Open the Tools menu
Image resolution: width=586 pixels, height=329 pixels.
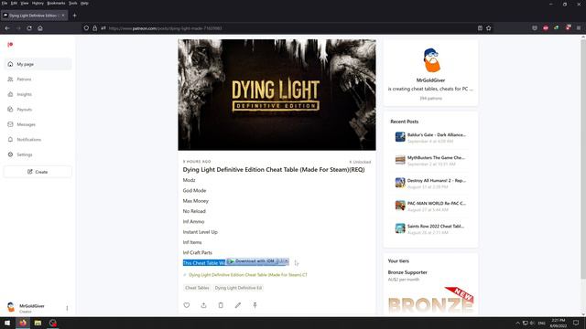point(73,3)
